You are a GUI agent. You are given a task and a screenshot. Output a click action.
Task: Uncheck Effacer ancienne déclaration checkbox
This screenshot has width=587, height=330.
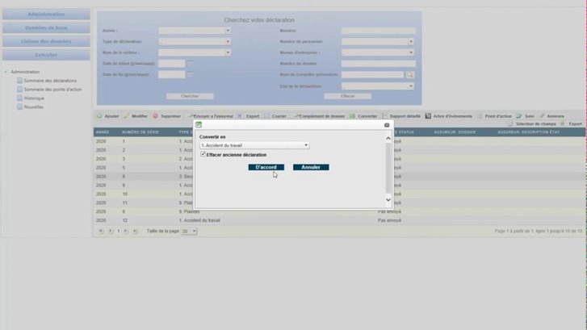pyautogui.click(x=203, y=154)
